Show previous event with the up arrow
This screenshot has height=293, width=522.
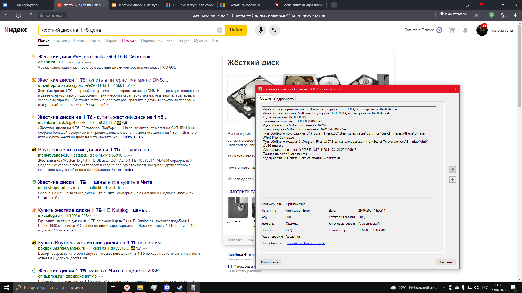452,169
